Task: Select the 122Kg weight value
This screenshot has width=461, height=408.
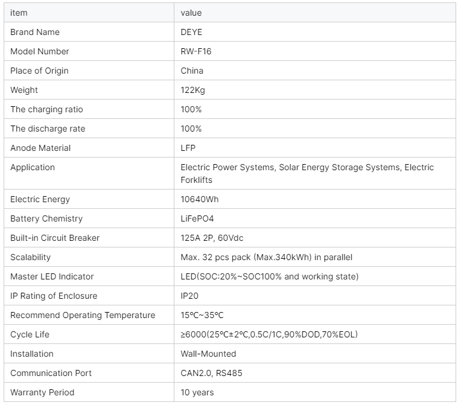Action: coord(194,90)
